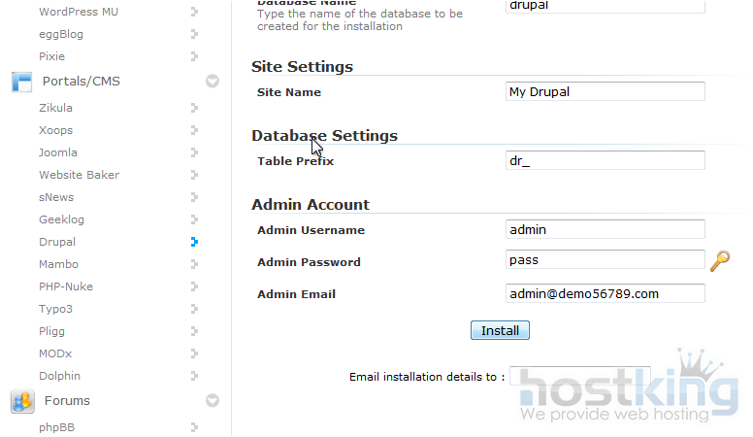This screenshot has width=753, height=437.
Task: Click the arrow icon next to Drupal
Action: [x=195, y=242]
